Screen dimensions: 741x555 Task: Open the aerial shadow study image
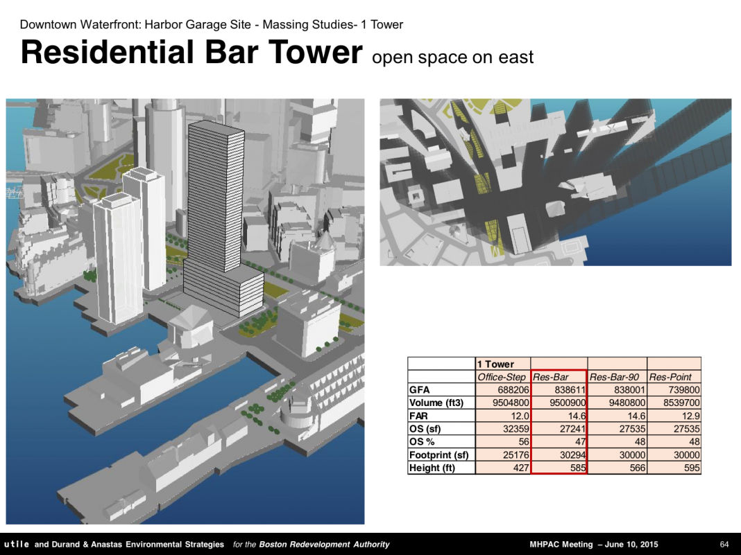[x=555, y=182]
